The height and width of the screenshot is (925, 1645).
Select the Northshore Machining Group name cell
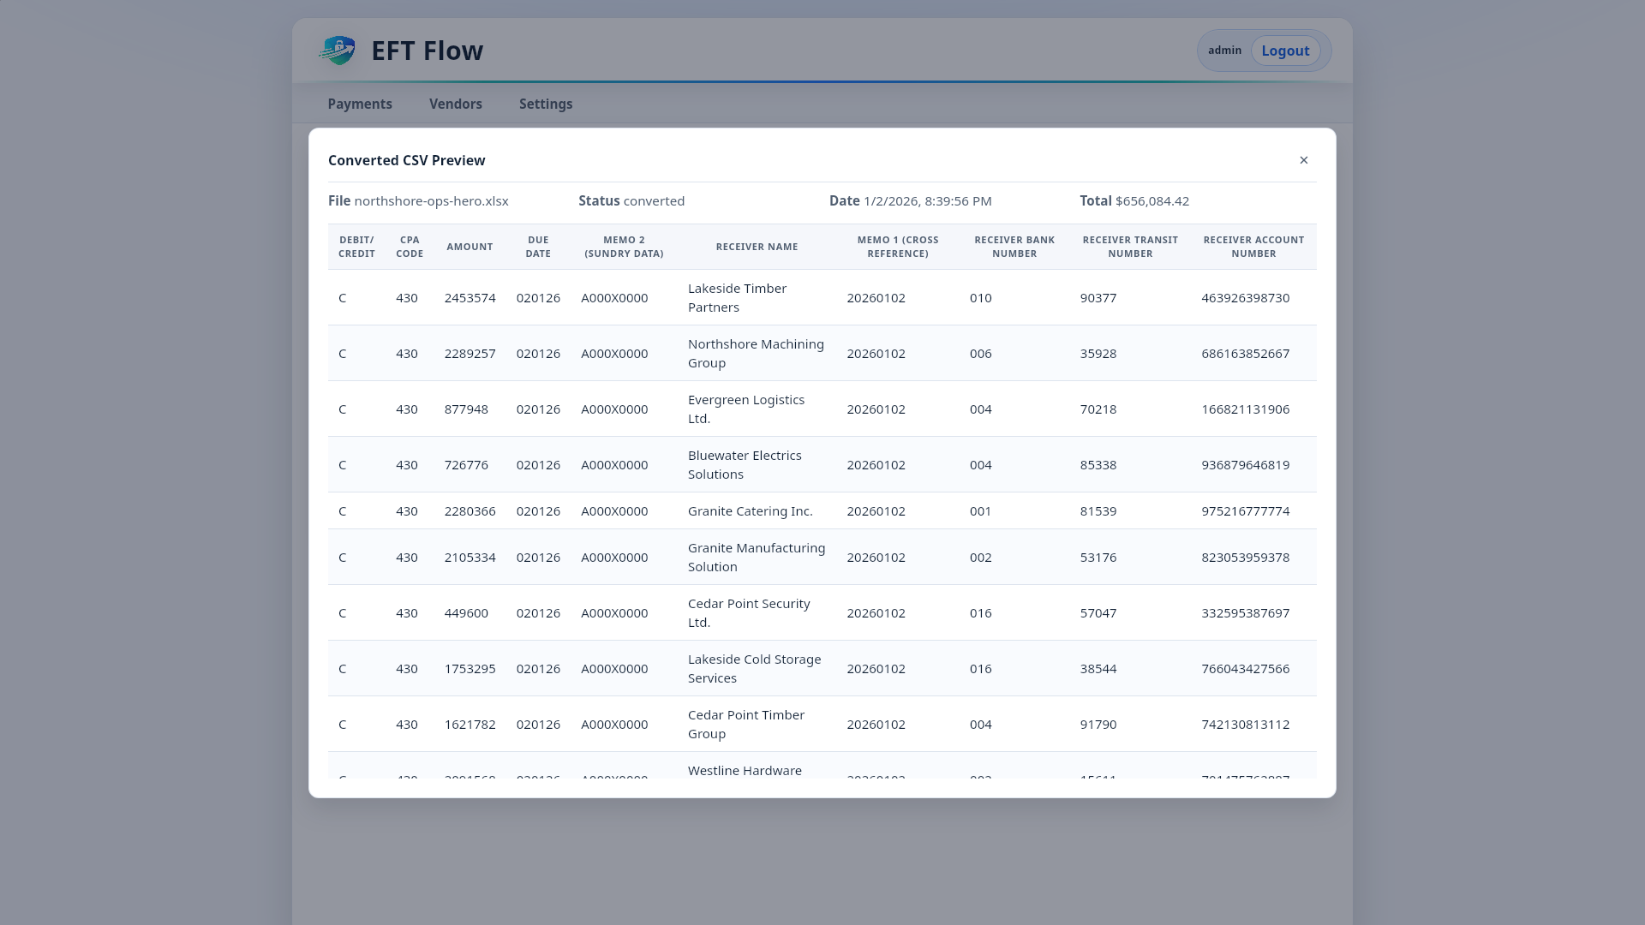coord(756,354)
